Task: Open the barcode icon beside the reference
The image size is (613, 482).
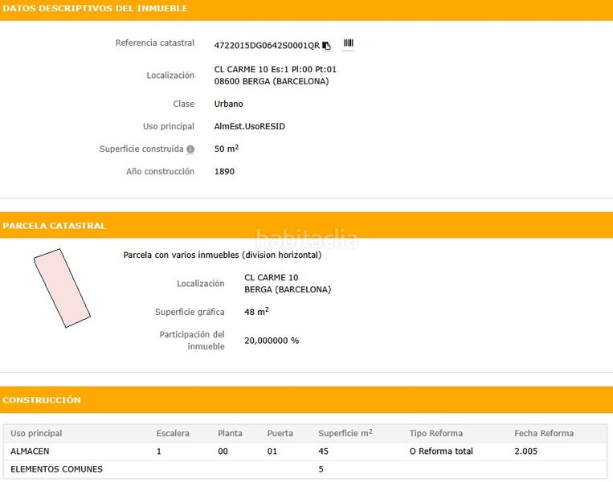Action: pos(348,43)
